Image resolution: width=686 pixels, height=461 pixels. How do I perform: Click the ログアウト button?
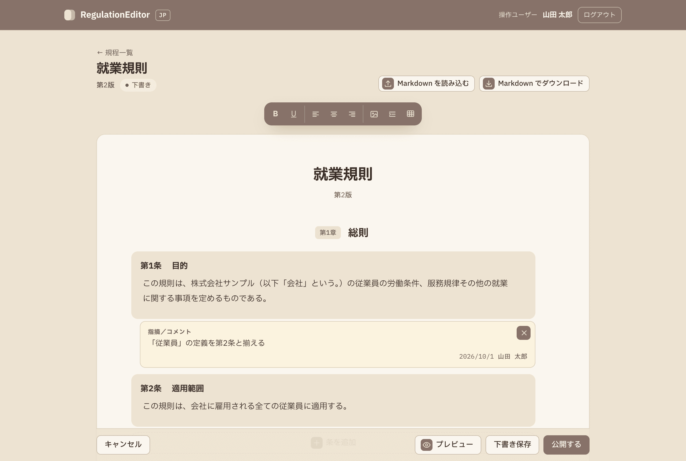tap(599, 15)
